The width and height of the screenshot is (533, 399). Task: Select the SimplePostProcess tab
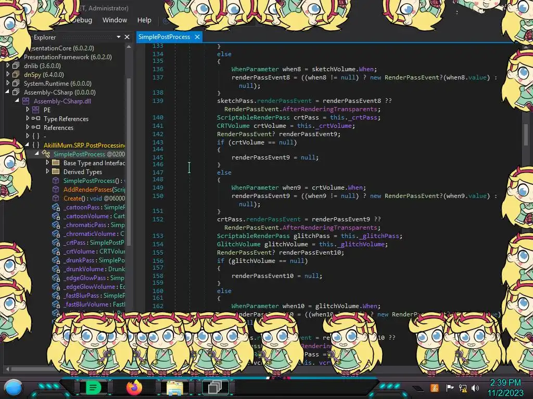[164, 37]
